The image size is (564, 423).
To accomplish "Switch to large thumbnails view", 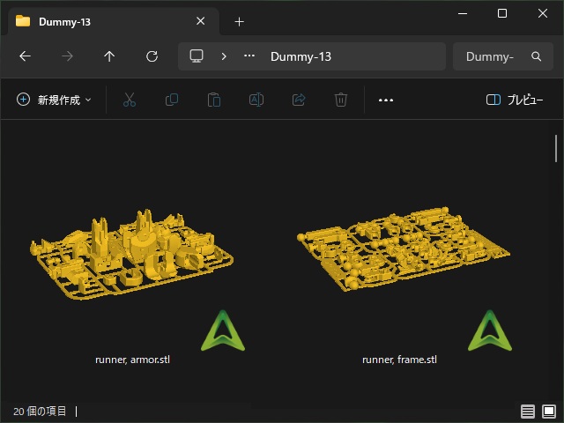I will click(x=549, y=412).
